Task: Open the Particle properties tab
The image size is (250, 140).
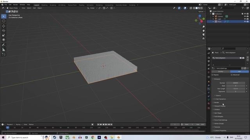Action: [x=209, y=89]
